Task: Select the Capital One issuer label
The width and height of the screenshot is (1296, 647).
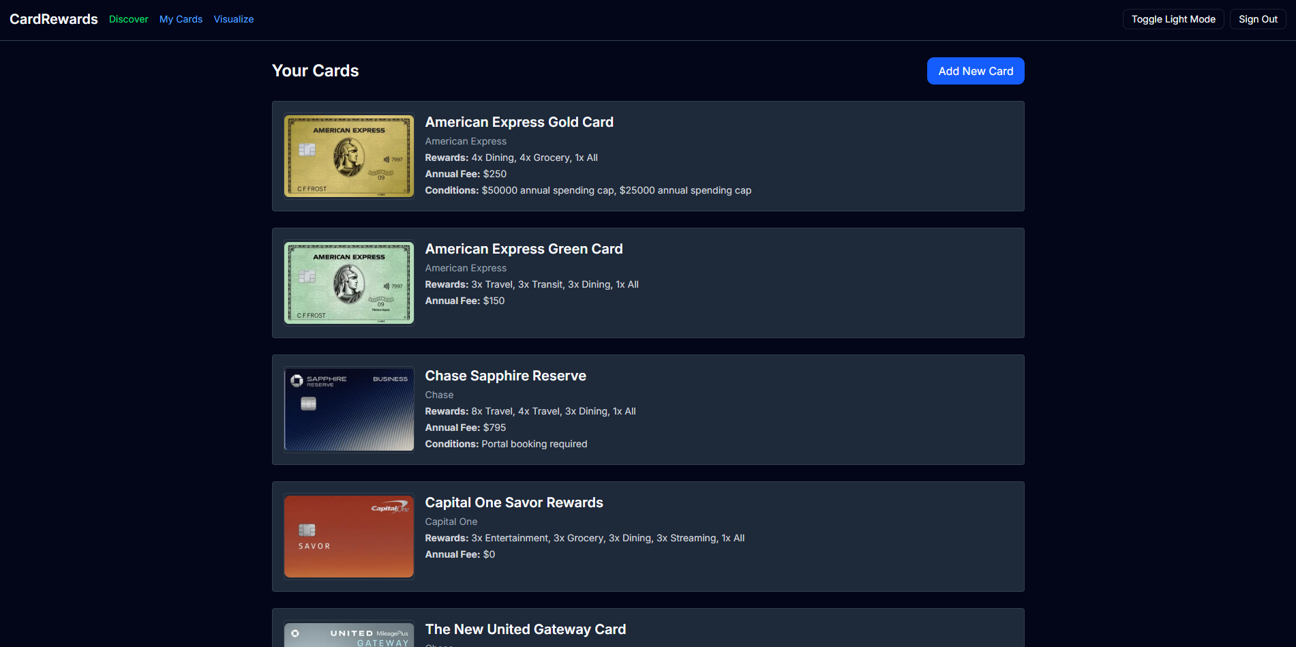Action: click(451, 522)
